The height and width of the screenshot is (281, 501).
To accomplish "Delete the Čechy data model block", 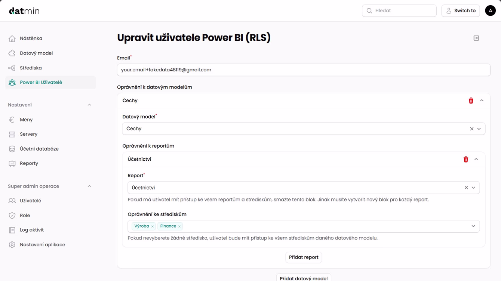I will click(471, 101).
